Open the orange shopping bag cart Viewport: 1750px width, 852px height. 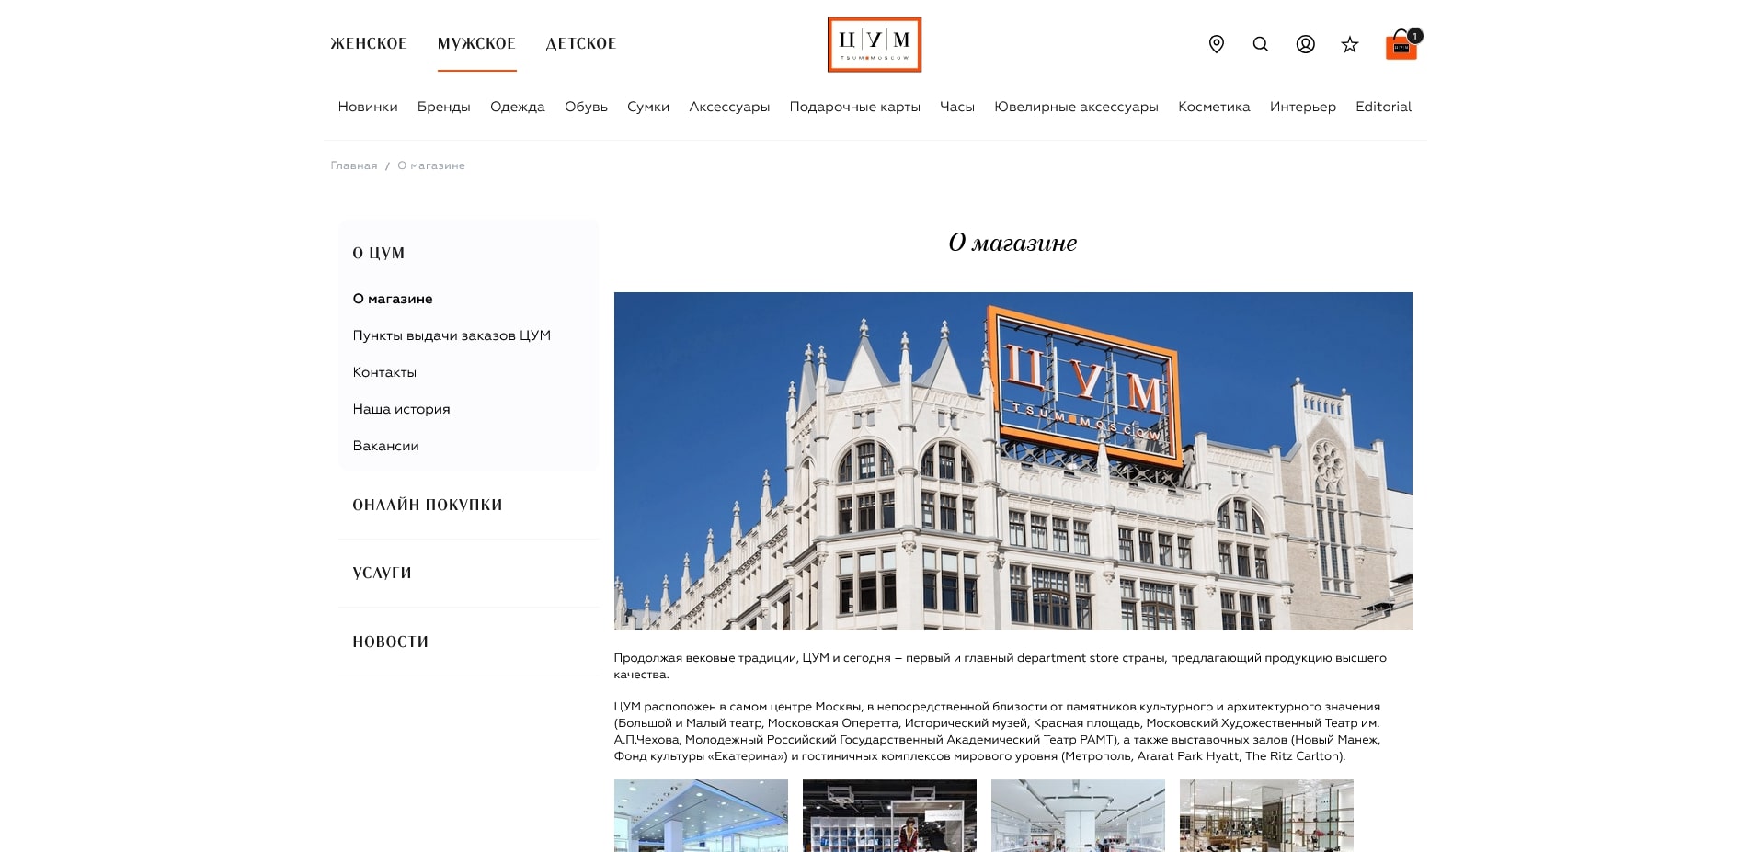point(1401,45)
